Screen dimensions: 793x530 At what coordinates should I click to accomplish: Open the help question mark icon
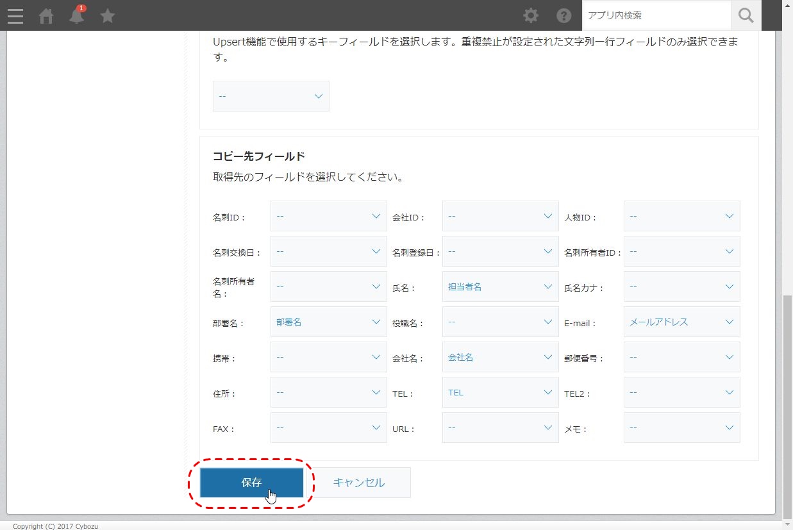(563, 15)
